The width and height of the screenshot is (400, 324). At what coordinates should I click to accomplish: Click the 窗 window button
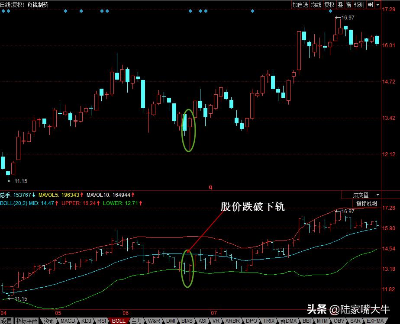[348, 5]
